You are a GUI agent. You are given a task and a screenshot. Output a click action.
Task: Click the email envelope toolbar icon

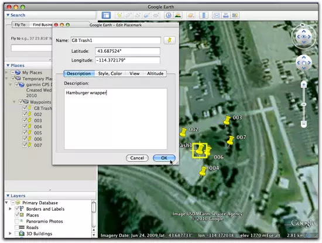217,15
